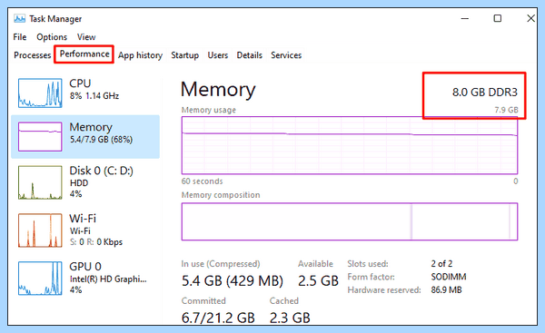Click the Memory composition bar
545x333 pixels.
coord(350,221)
